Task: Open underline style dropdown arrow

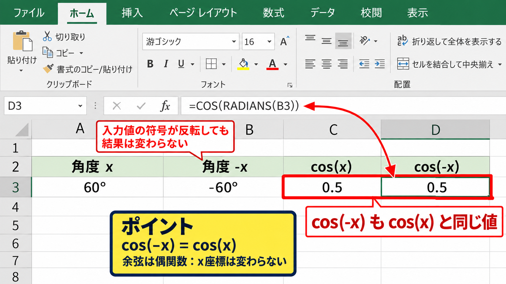Action: [x=192, y=64]
